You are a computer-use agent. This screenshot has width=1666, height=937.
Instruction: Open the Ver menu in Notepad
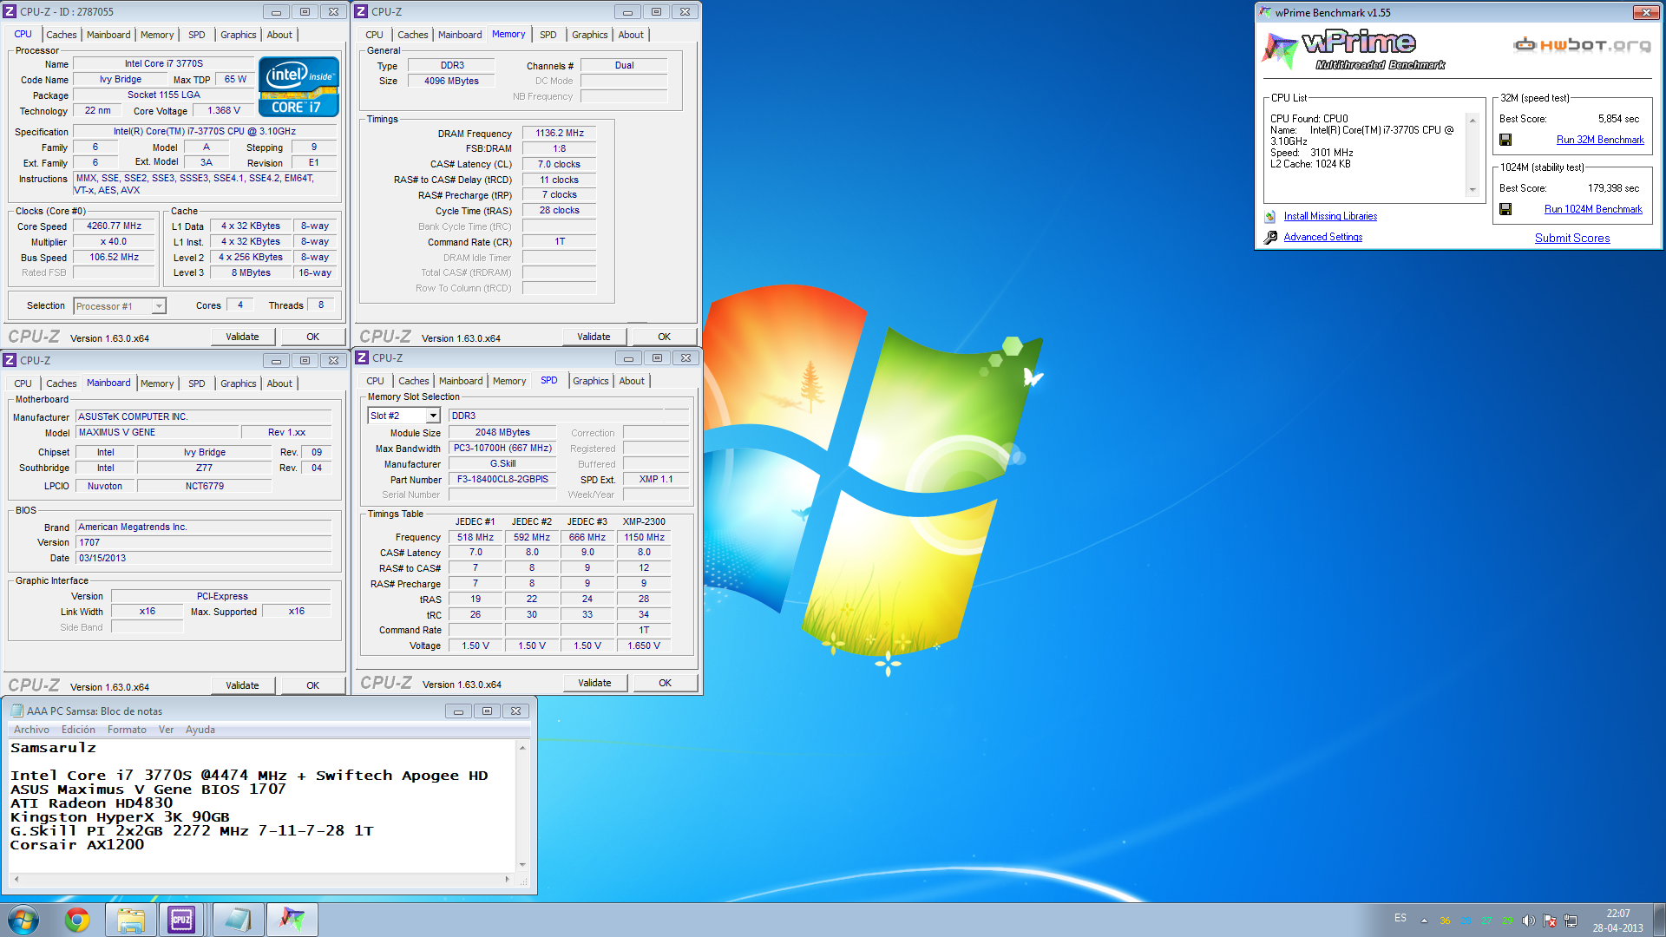click(166, 730)
